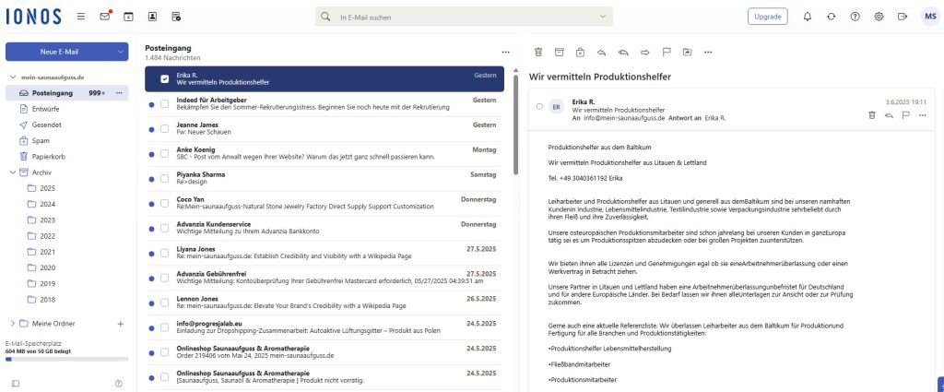Open the hamburger menu next to IONOS logo
Image resolution: width=944 pixels, height=392 pixels.
coord(81,17)
